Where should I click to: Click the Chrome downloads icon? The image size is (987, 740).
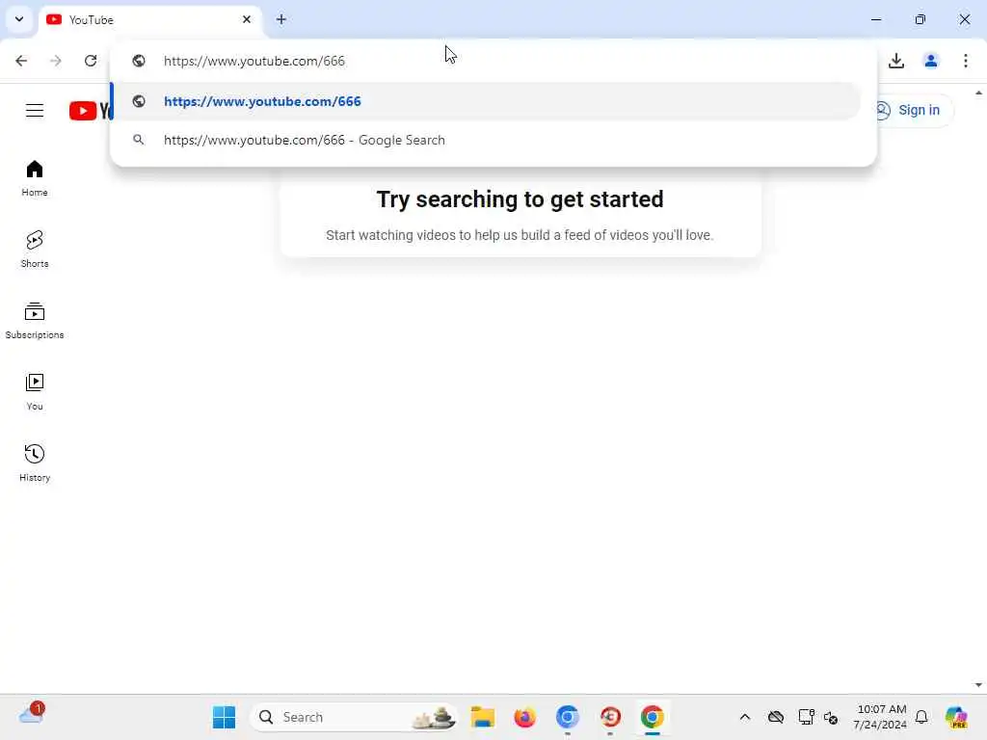click(896, 61)
